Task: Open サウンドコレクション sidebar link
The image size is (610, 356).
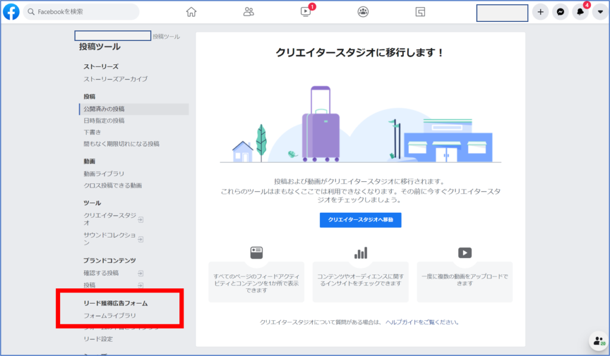Action: pos(110,239)
